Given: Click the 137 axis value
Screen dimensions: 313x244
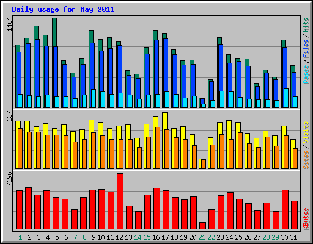Looking at the screenshot, I should [10, 117].
